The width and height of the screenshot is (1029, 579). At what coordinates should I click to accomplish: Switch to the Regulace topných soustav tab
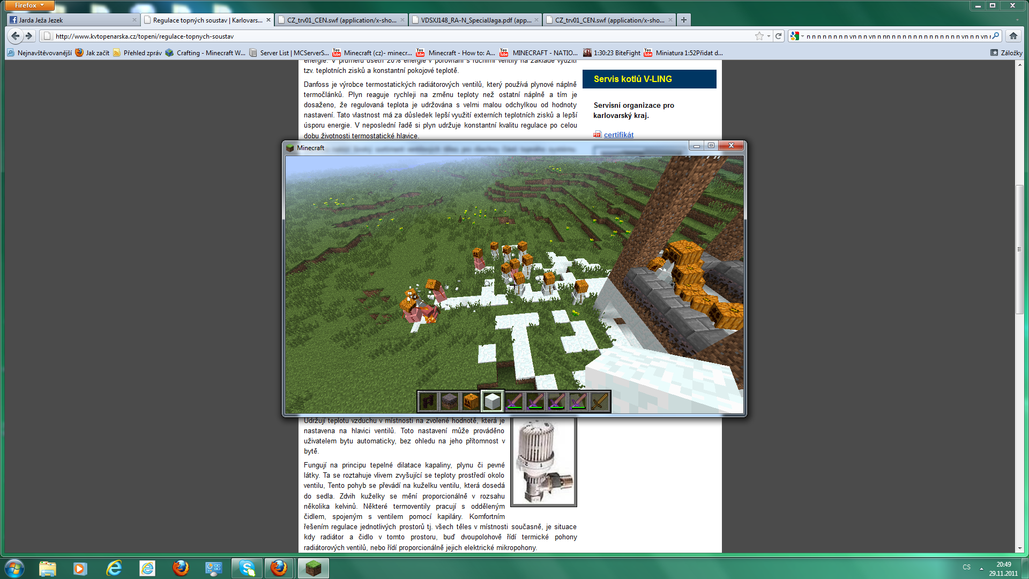click(207, 20)
